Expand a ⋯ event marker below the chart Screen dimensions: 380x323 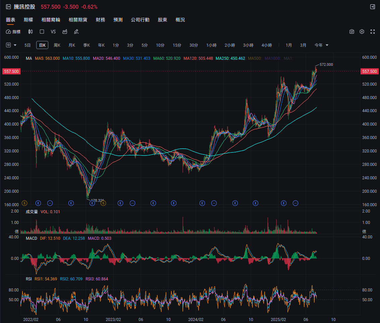(x=50, y=203)
